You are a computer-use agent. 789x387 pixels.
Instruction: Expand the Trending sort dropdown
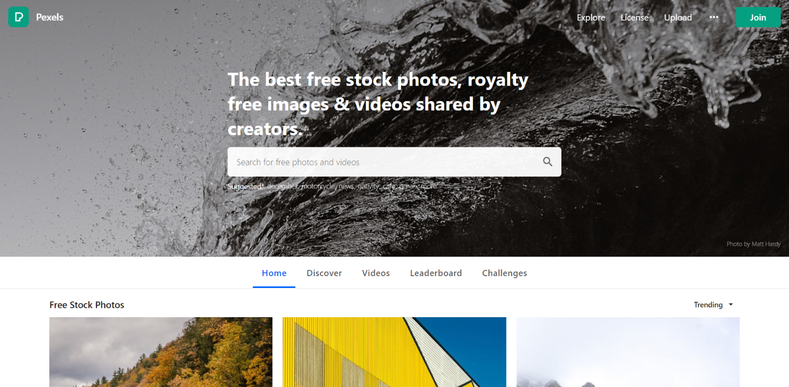point(713,305)
